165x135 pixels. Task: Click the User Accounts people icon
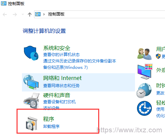(x=145, y=54)
